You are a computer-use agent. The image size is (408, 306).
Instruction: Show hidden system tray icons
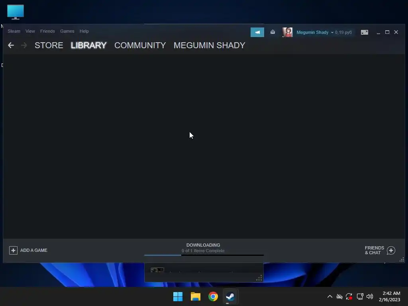click(x=330, y=296)
